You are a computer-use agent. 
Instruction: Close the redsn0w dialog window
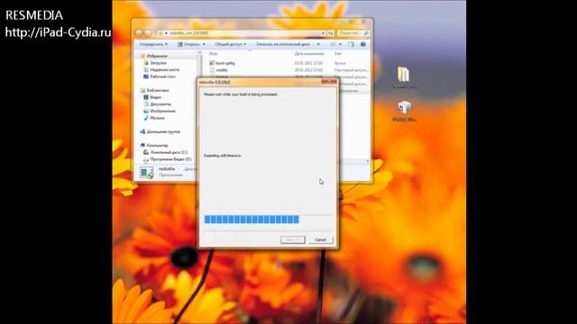(x=329, y=82)
